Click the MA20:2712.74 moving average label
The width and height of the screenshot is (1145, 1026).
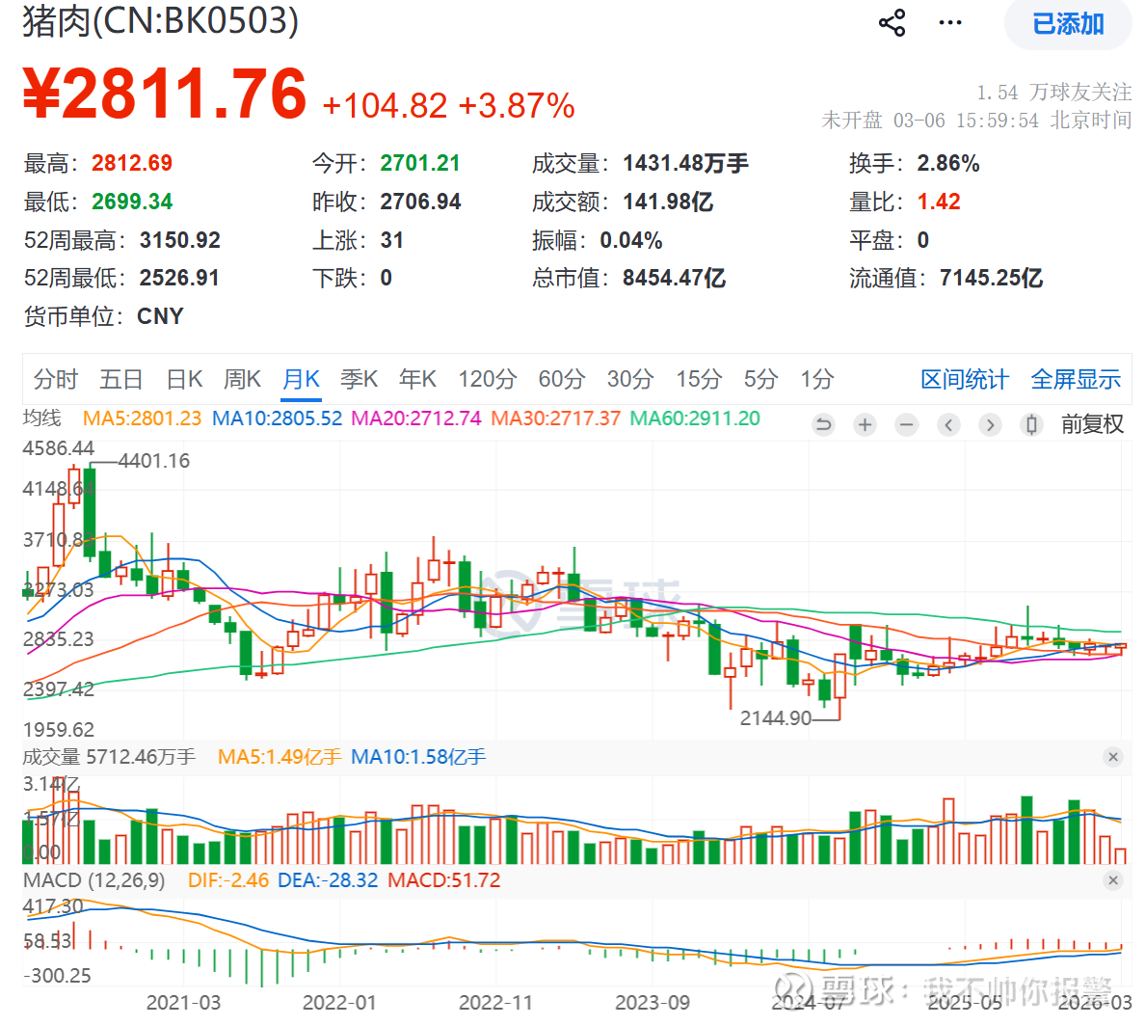click(x=416, y=418)
